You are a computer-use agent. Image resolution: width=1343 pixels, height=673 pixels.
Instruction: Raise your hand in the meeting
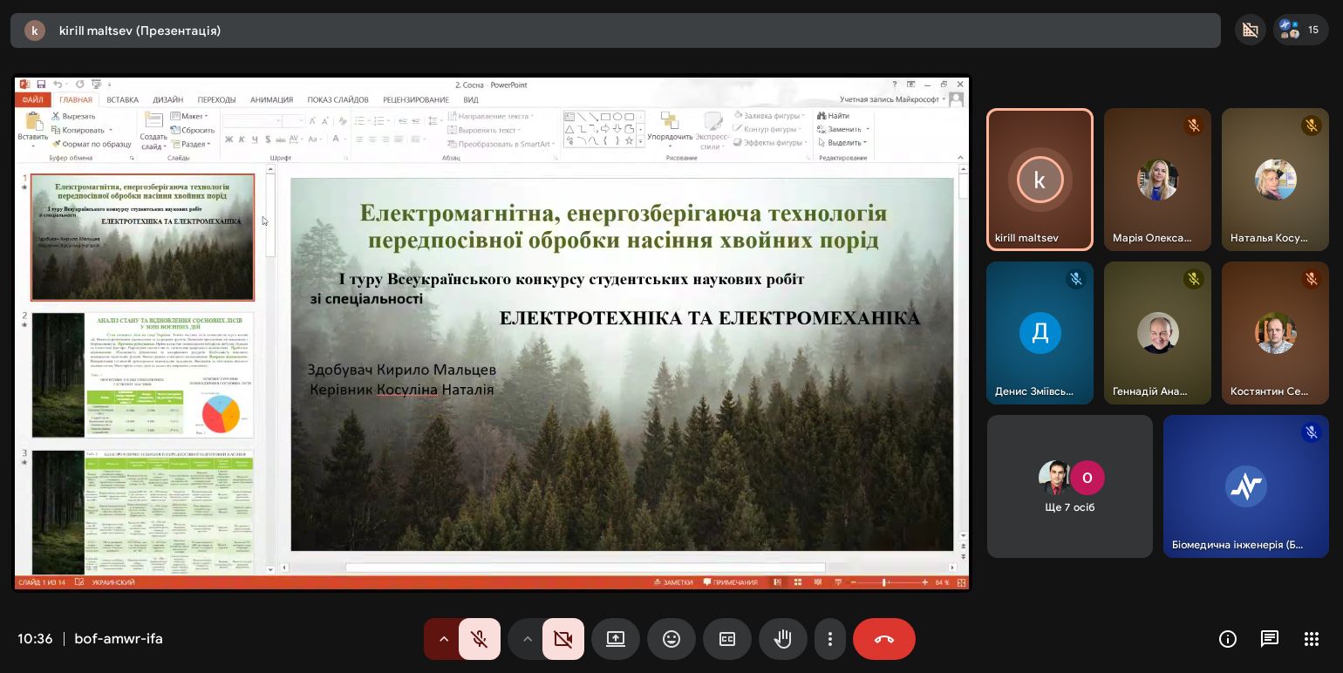783,639
